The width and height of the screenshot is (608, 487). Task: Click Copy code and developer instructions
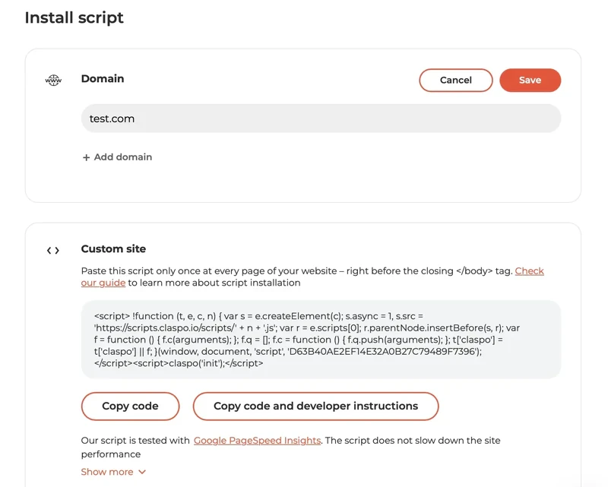315,406
